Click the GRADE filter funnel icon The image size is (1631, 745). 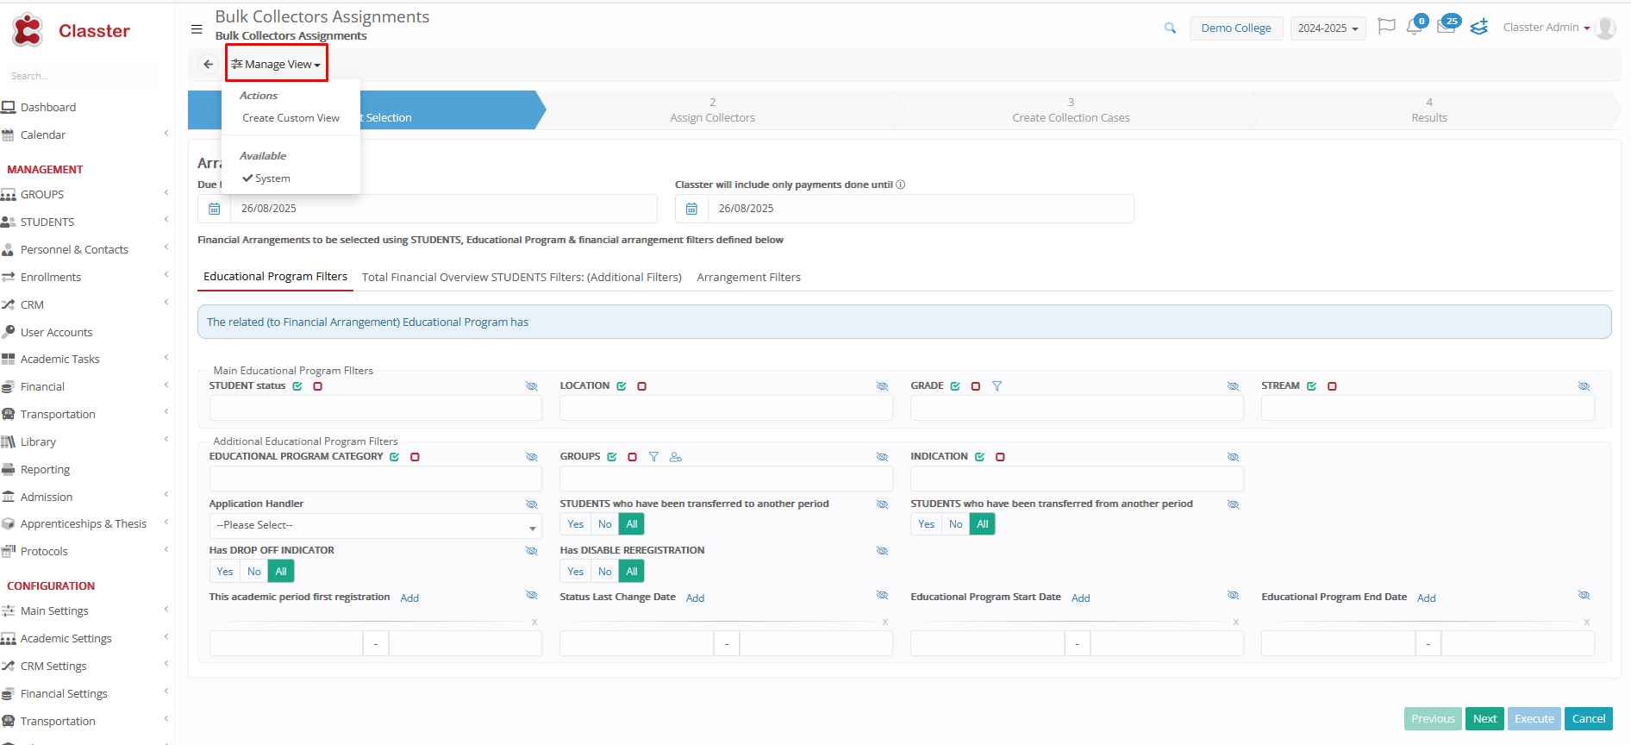pyautogui.click(x=997, y=386)
